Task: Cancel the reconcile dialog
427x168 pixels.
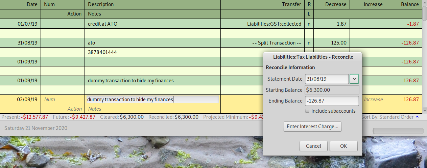Action: [313, 146]
